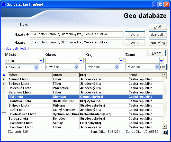Insert the n character from side strip

4,100
